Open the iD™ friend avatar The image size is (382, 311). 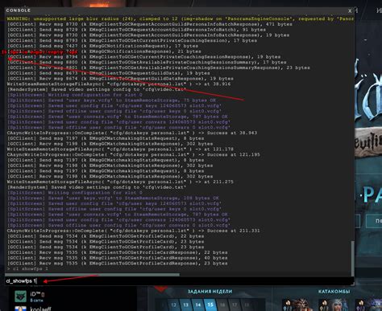click(x=21, y=297)
